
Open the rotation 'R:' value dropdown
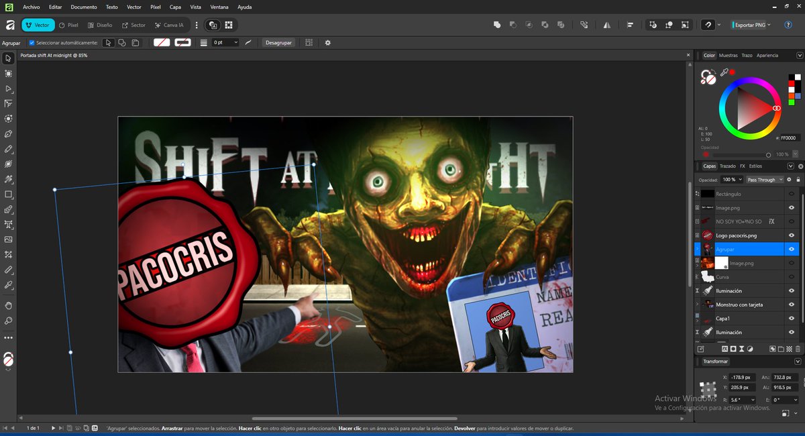pyautogui.click(x=752, y=400)
